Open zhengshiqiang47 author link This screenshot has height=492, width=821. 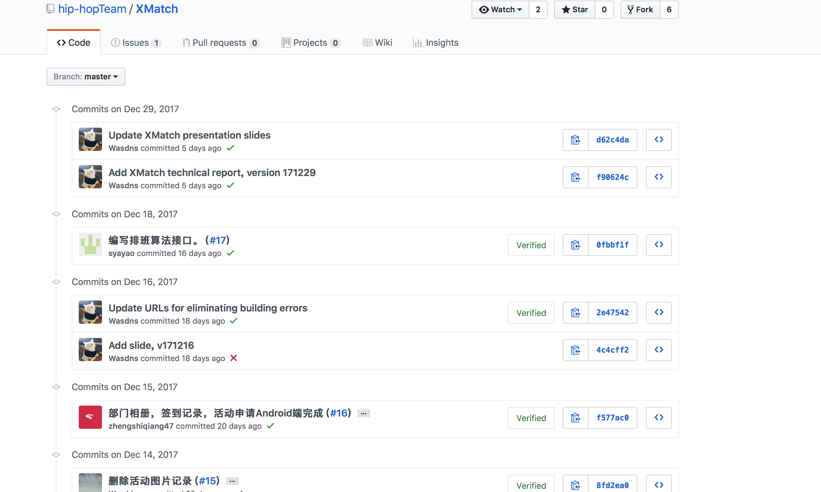pos(141,426)
